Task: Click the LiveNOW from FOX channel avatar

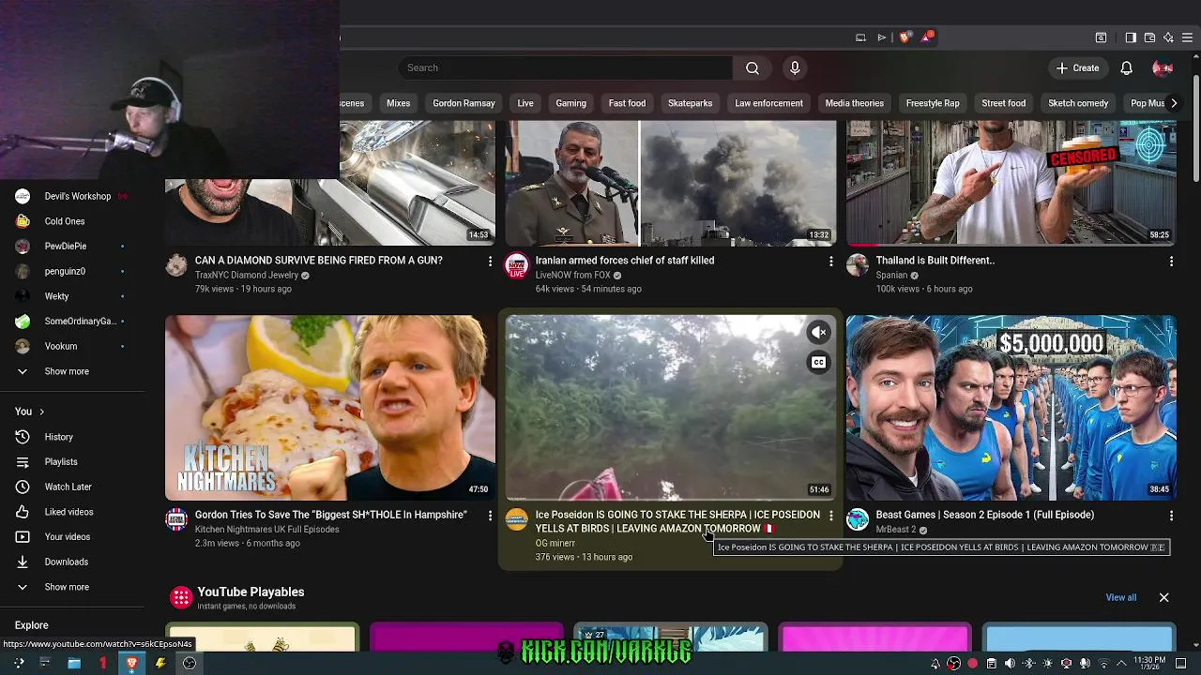Action: 517,266
